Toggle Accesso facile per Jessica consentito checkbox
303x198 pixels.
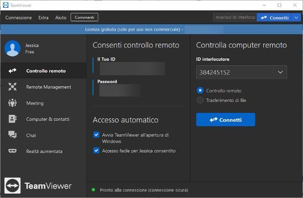(96, 150)
